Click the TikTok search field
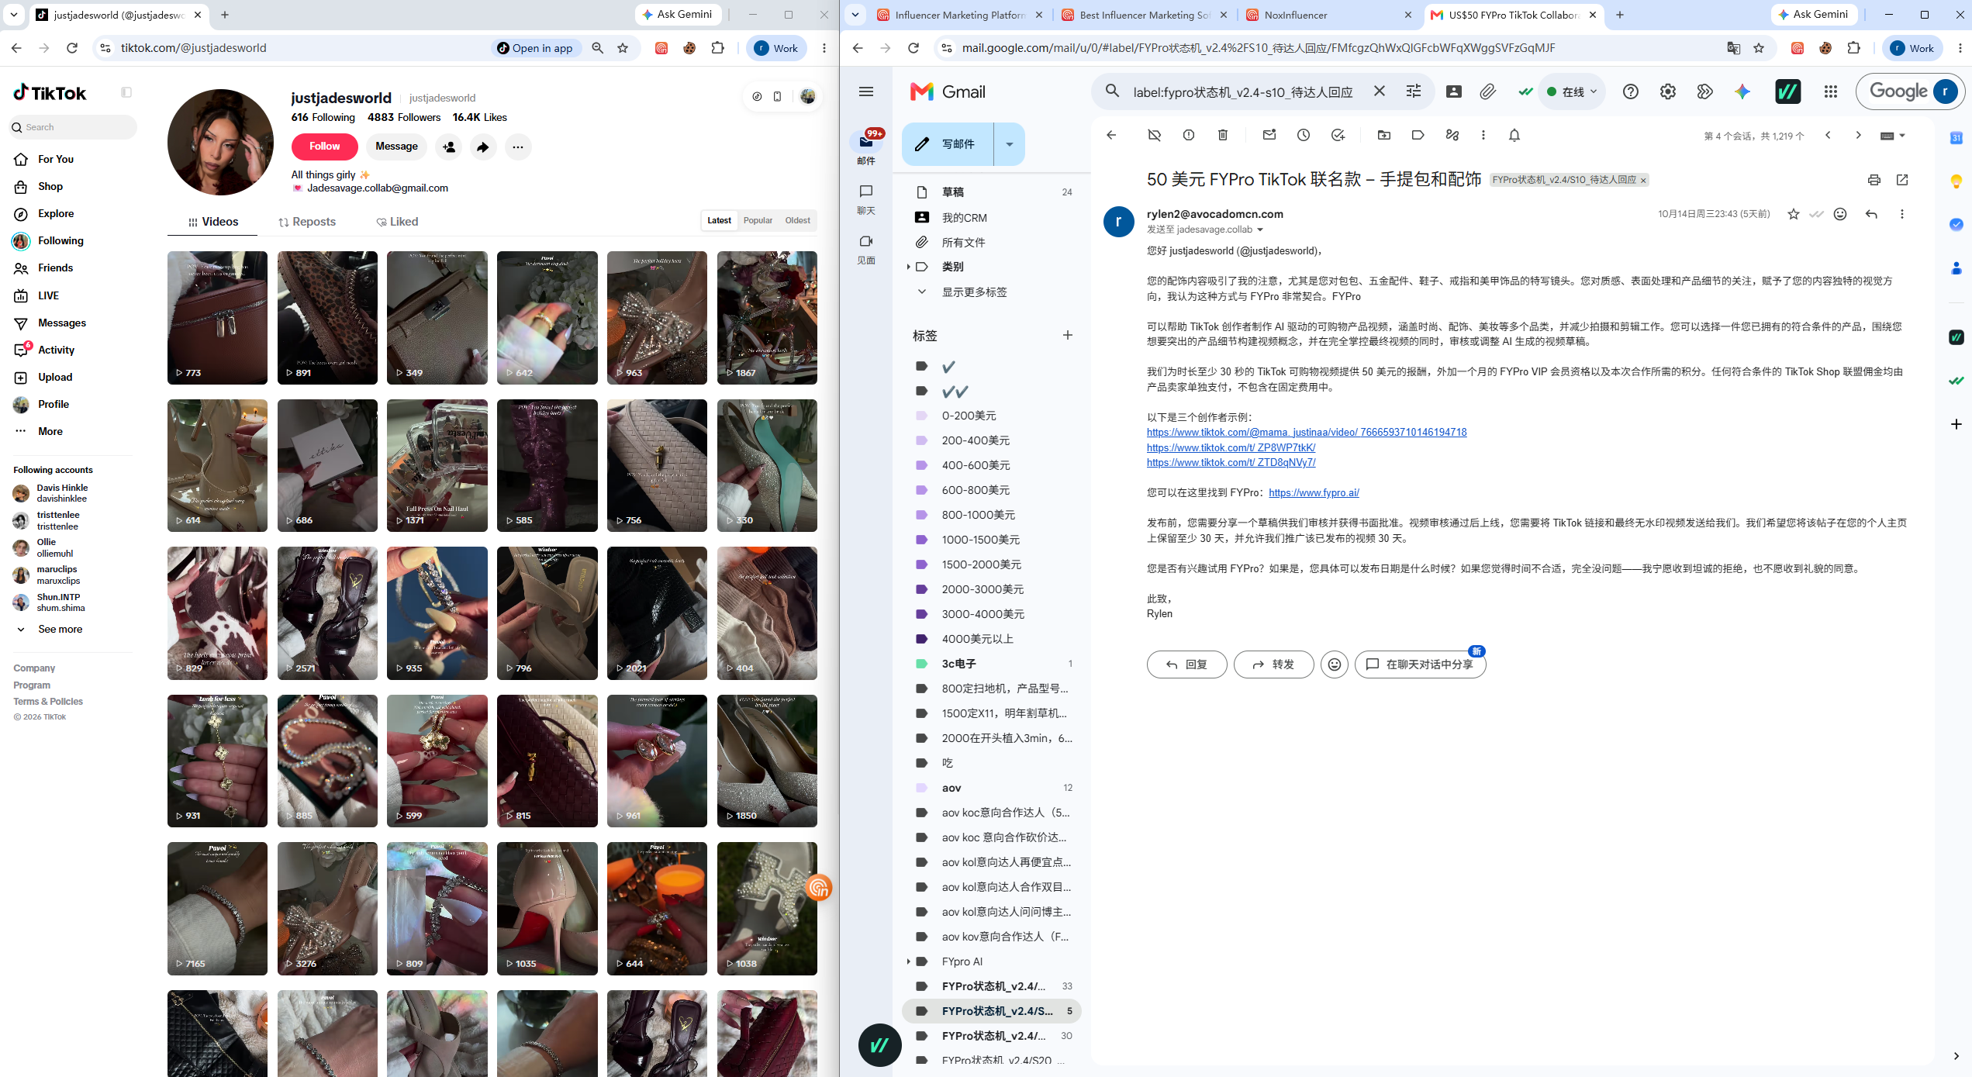Viewport: 1972px width, 1077px height. (x=74, y=127)
